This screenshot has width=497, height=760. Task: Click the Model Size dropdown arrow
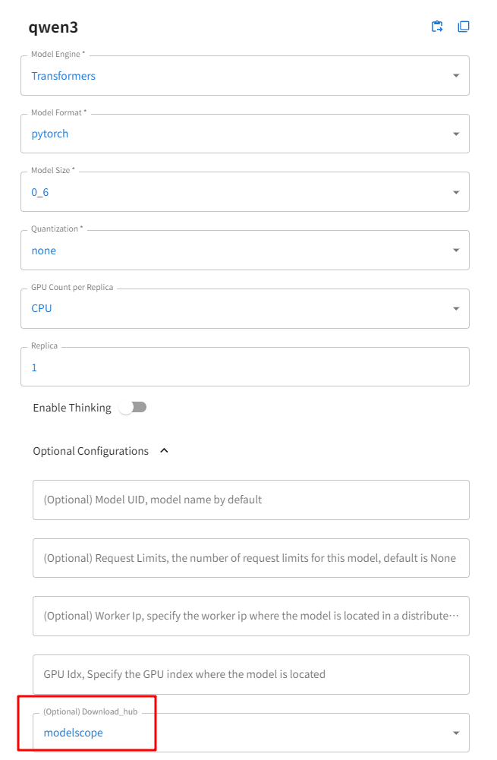click(455, 192)
